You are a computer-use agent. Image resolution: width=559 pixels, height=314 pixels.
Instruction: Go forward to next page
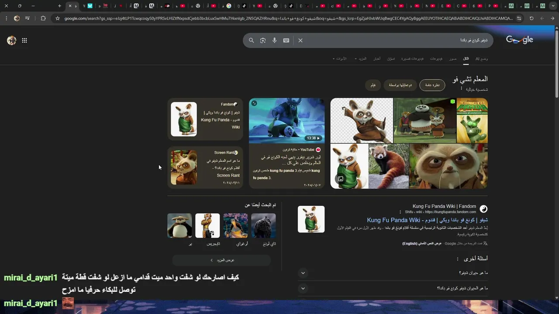coord(542,18)
